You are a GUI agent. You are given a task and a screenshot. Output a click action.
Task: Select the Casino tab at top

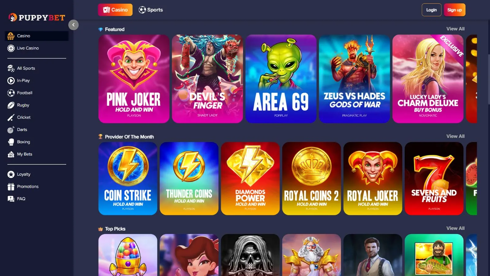pos(115,10)
